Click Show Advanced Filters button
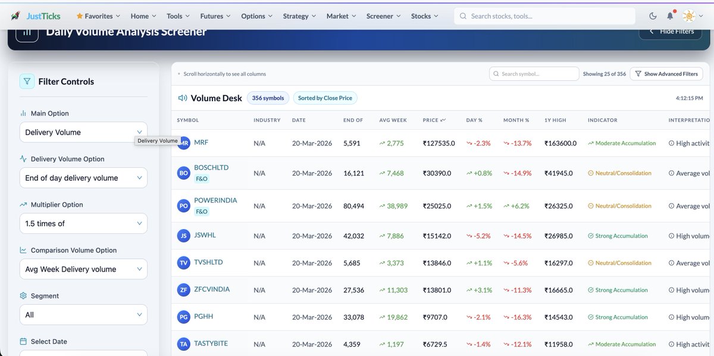This screenshot has height=356, width=714. click(666, 74)
